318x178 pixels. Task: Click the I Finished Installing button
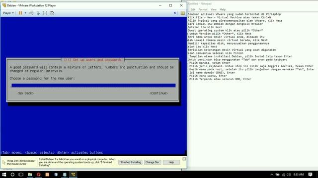130,162
